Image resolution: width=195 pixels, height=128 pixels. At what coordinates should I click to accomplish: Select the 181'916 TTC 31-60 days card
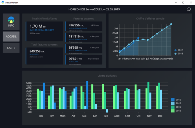[84, 37]
